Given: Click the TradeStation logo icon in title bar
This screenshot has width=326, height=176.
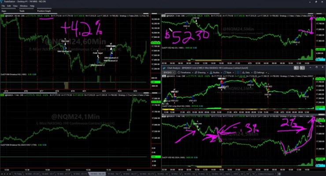Looking at the screenshot, I should click(2, 2).
